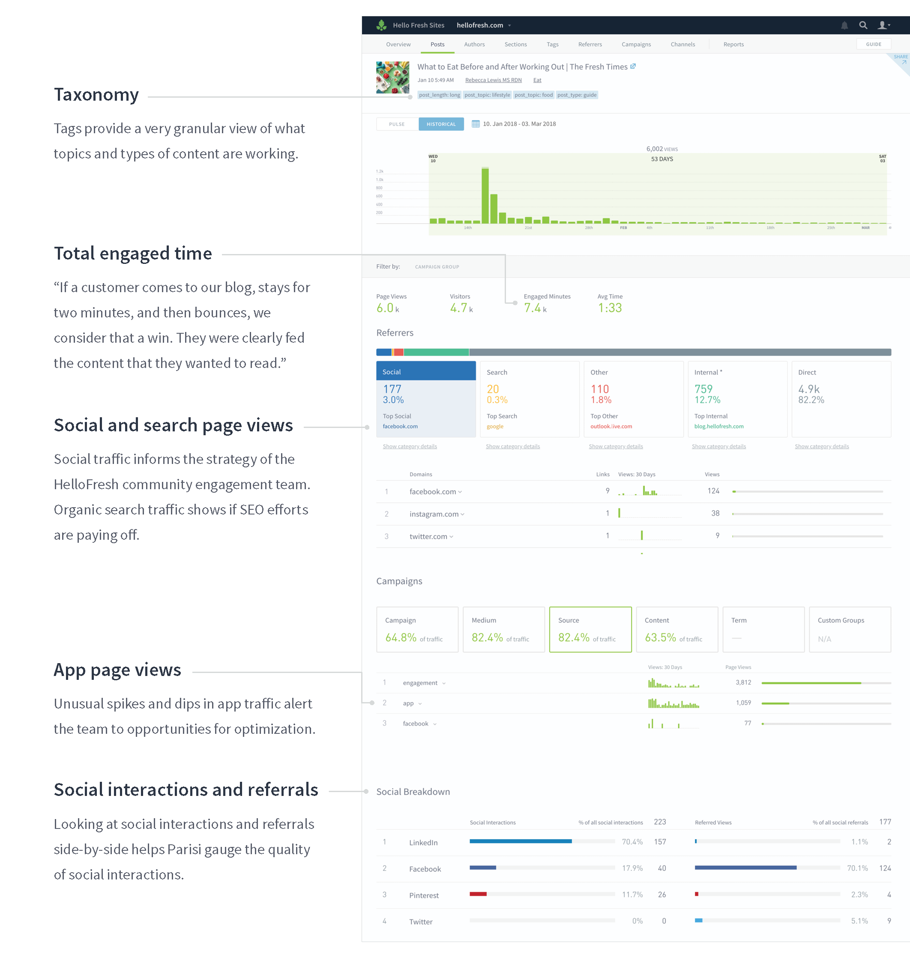This screenshot has height=960, width=910.
Task: Open the Channels tab
Action: (683, 44)
